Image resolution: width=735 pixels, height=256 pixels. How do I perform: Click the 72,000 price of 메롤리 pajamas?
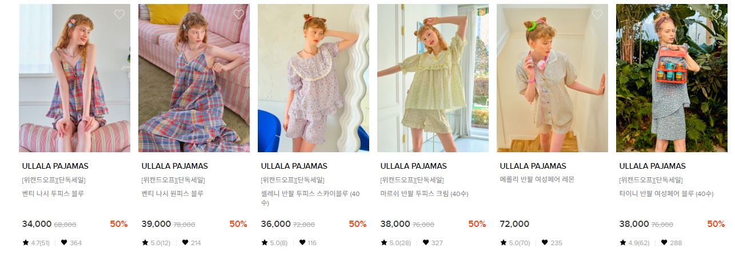click(514, 224)
